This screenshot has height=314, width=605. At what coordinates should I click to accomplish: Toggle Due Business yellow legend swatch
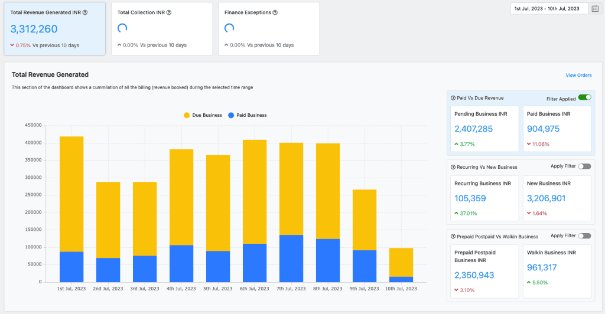coord(187,115)
